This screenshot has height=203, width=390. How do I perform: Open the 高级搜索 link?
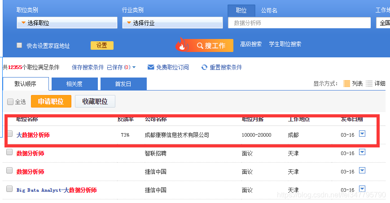pos(251,44)
